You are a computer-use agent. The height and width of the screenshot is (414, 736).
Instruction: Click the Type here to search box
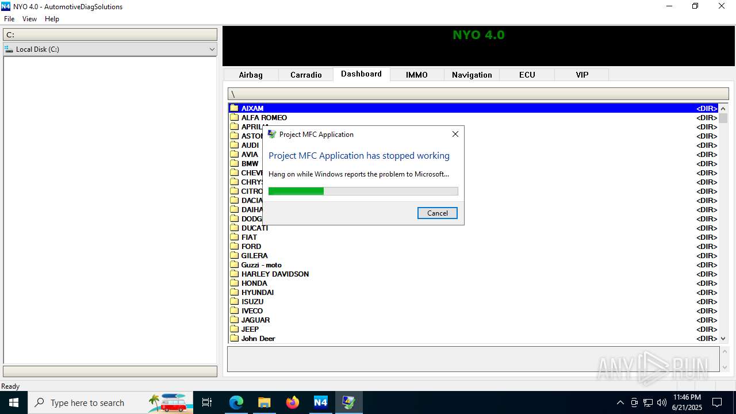tap(110, 402)
